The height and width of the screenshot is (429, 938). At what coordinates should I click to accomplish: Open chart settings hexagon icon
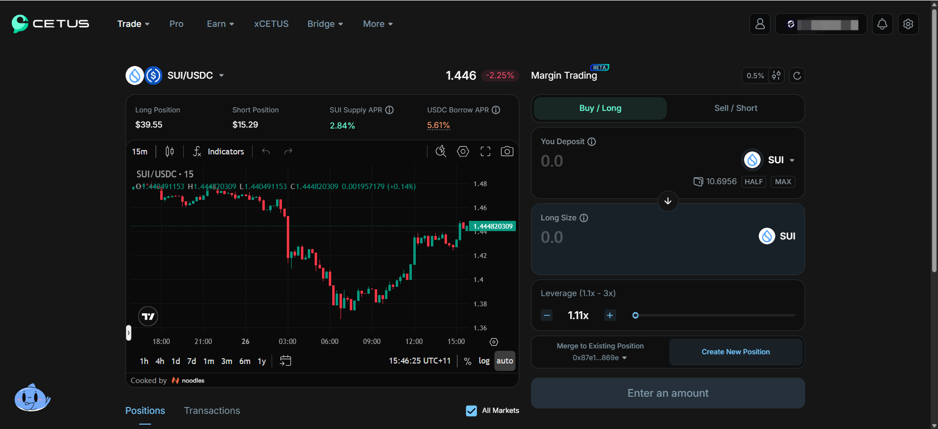463,151
